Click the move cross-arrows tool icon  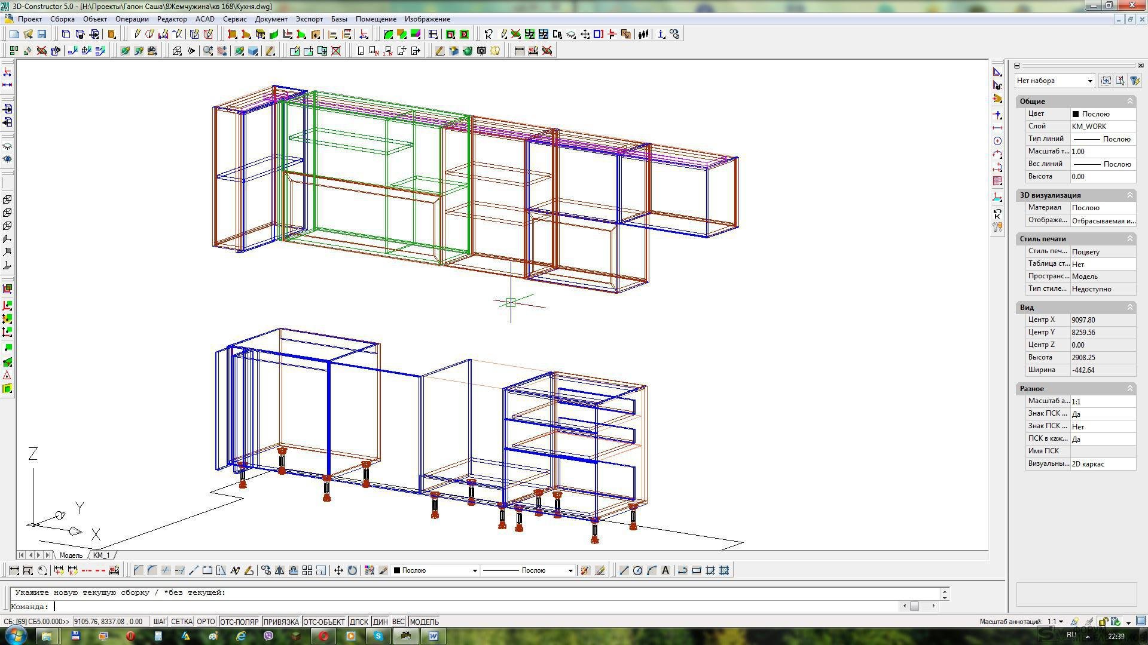tap(338, 570)
